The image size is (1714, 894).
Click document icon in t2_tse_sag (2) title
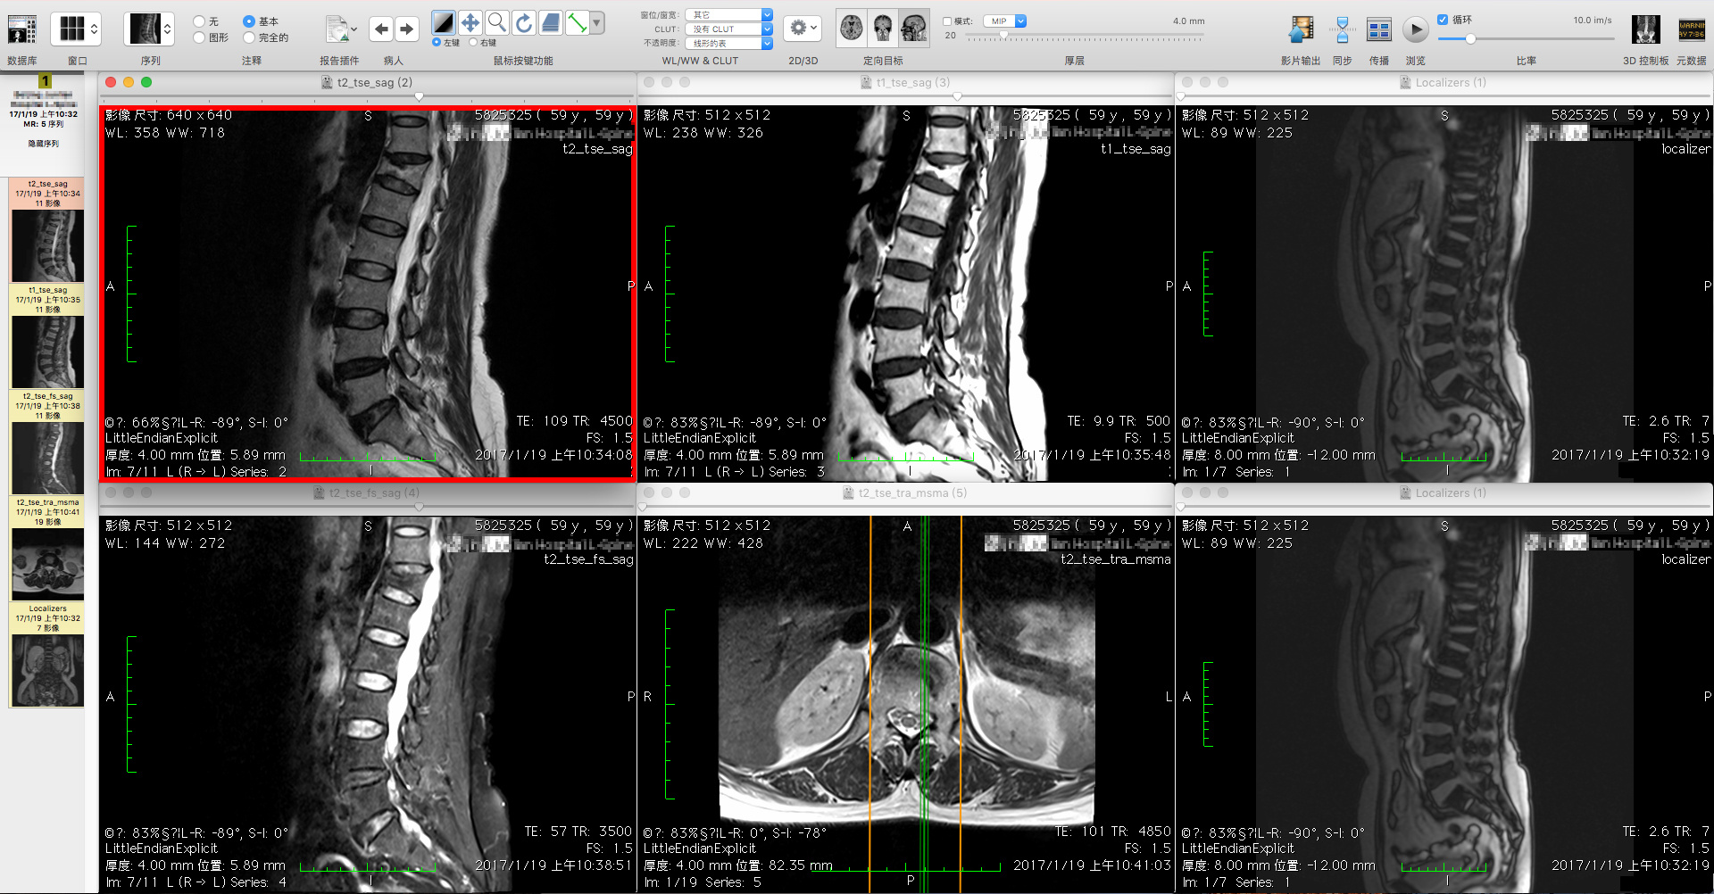(x=328, y=83)
